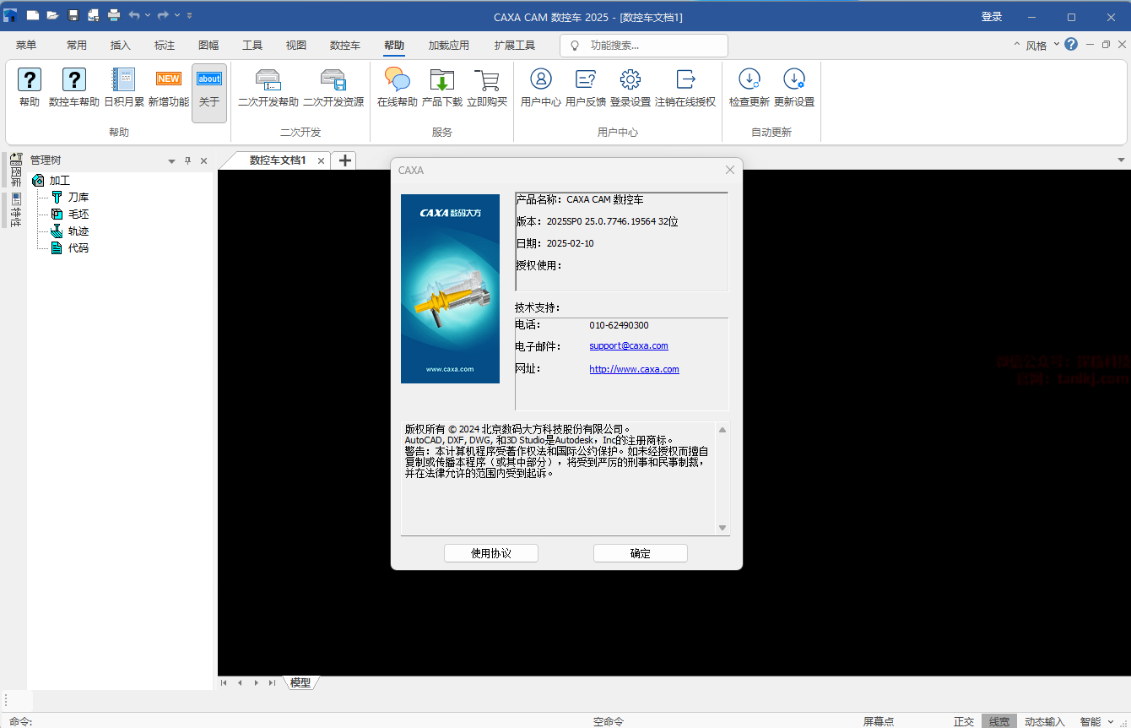Click the 登录设置 gear icon
Screen dimensions: 1131x728
[x=630, y=80]
